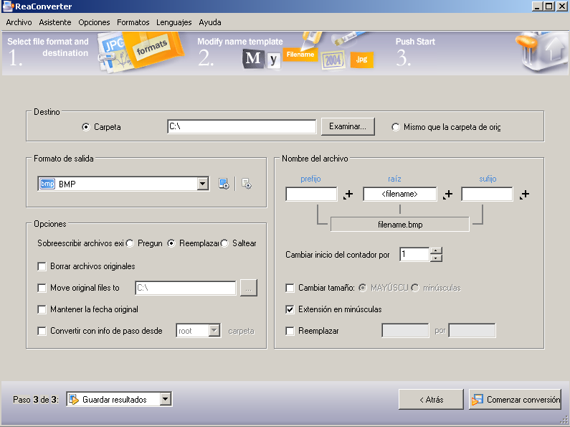Open the Opciones menu
570x427 pixels.
tap(94, 22)
